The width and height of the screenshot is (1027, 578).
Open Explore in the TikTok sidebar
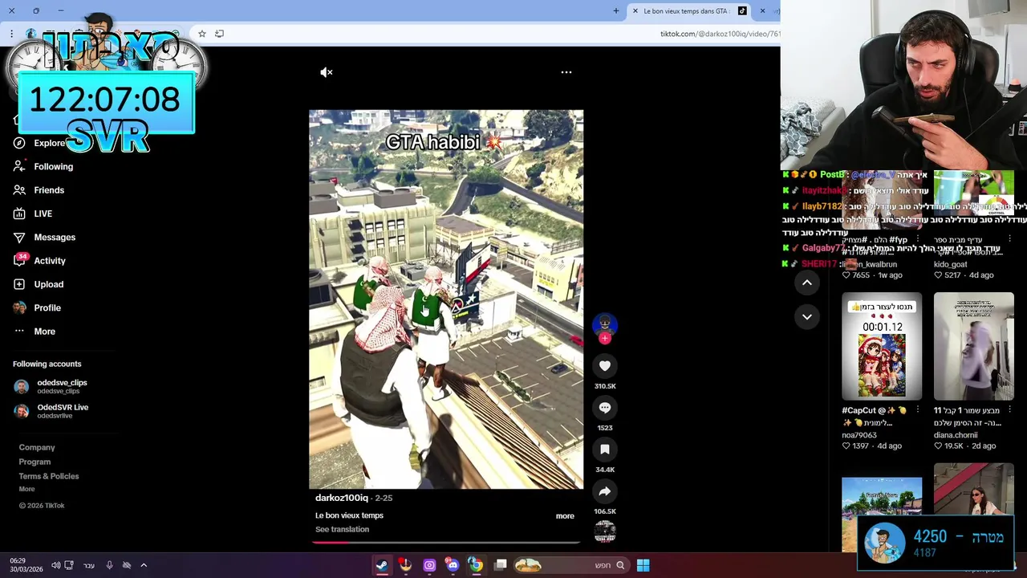[x=50, y=143]
